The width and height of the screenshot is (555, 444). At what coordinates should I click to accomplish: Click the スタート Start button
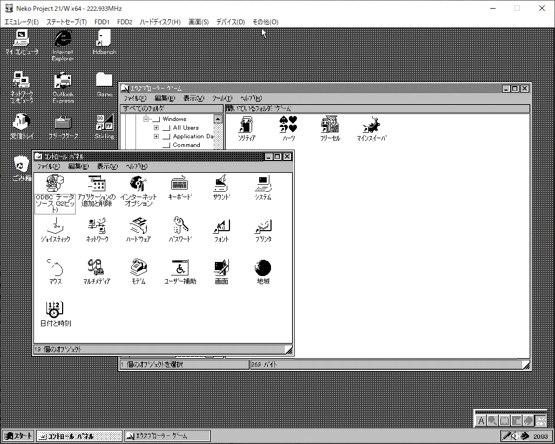click(18, 436)
